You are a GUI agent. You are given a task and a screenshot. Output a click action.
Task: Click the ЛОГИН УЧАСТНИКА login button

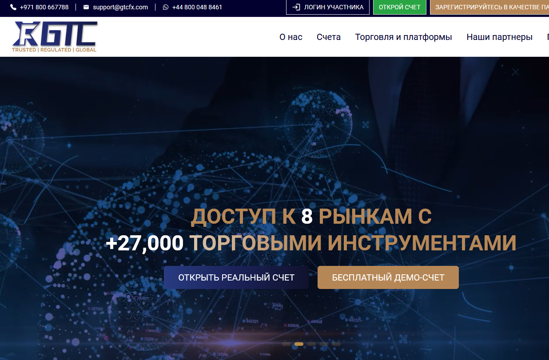328,7
